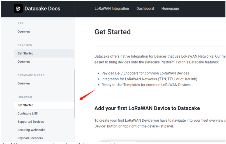This screenshot has height=144, width=226.
Task: Click the CAKE RED section heading
Action: 25,45
